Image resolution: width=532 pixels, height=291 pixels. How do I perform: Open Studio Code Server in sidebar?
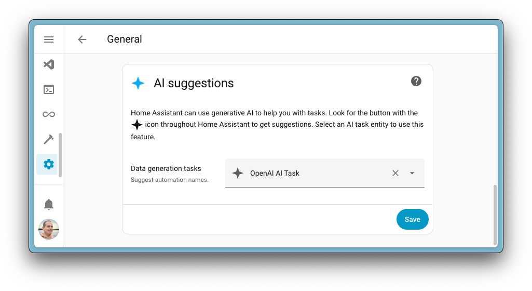[x=49, y=64]
